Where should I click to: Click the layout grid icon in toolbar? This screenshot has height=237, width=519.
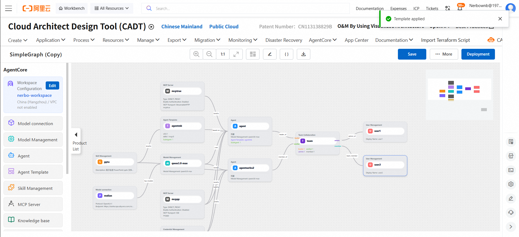[x=253, y=54]
